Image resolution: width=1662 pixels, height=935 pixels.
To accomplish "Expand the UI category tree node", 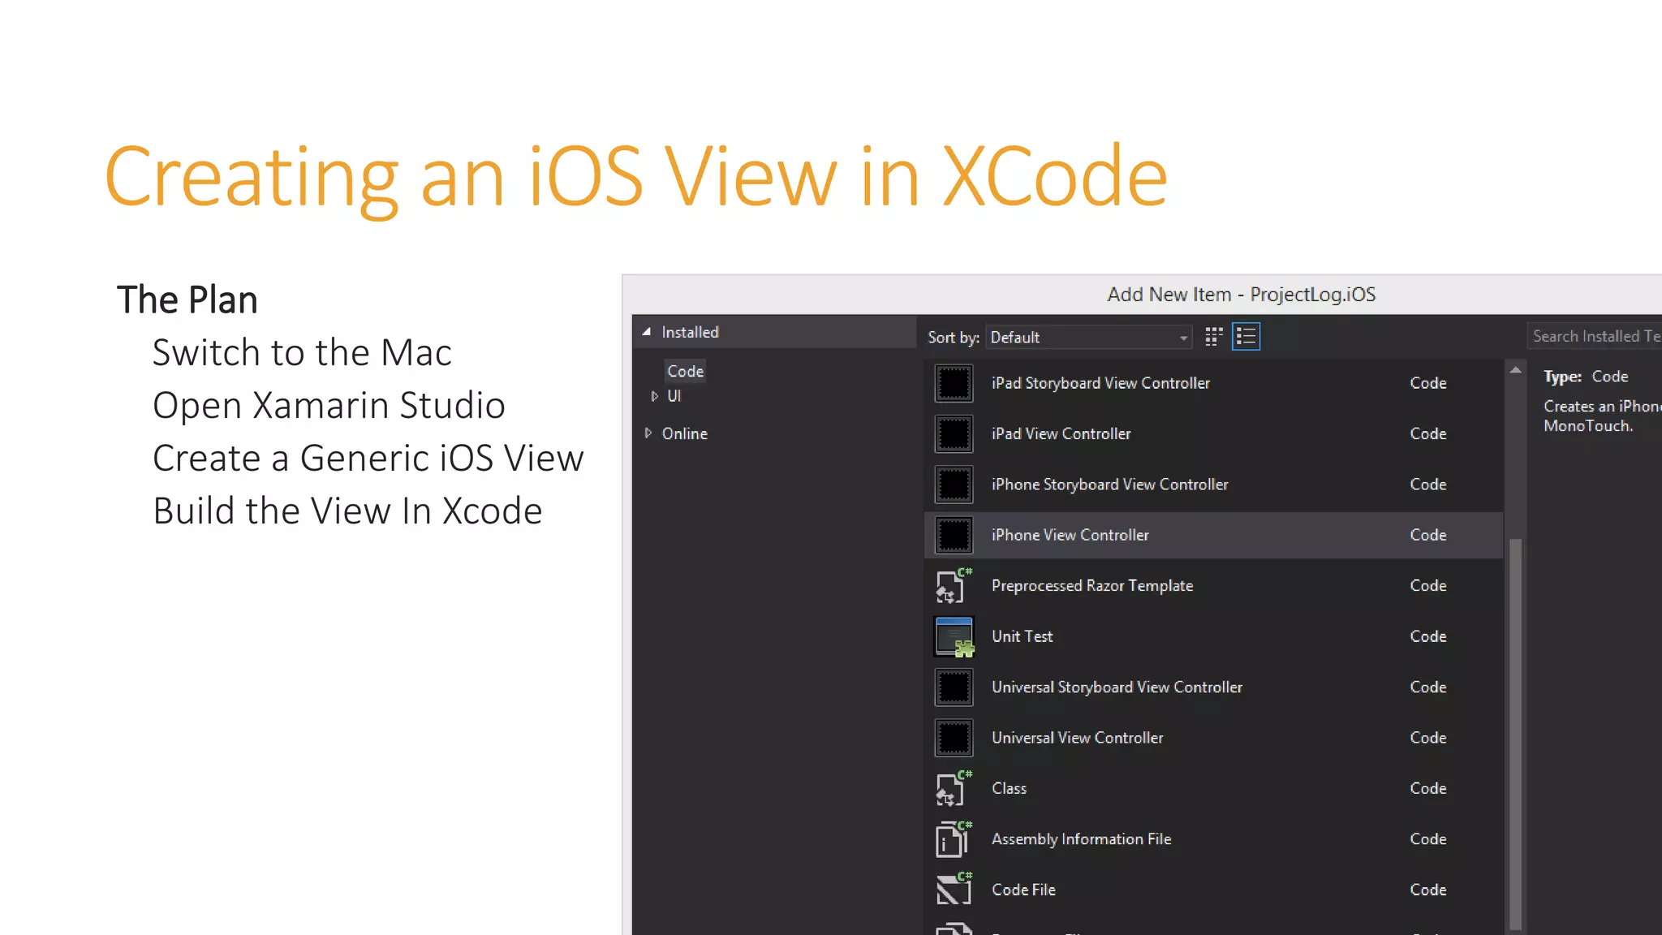I will [654, 396].
